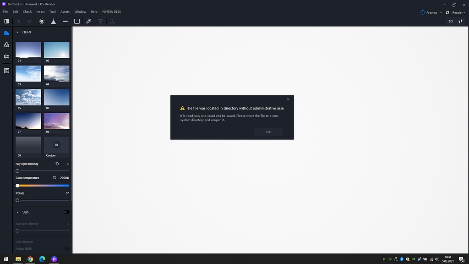Select HDRI thumbnail 06
This screenshot has height=264, width=469.
tap(56, 97)
